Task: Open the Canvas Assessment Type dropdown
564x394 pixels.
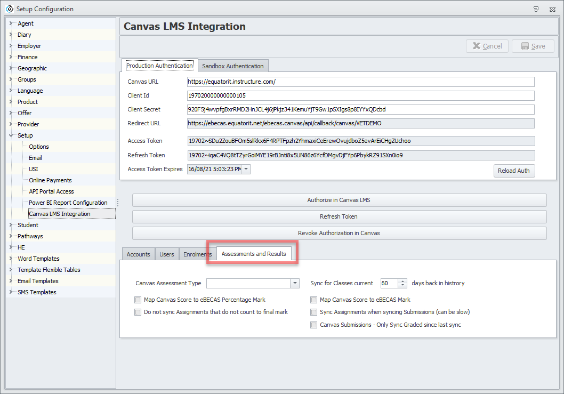Action: coord(294,284)
